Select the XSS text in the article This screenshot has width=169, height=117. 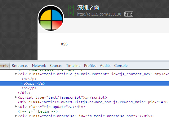pos(64,44)
